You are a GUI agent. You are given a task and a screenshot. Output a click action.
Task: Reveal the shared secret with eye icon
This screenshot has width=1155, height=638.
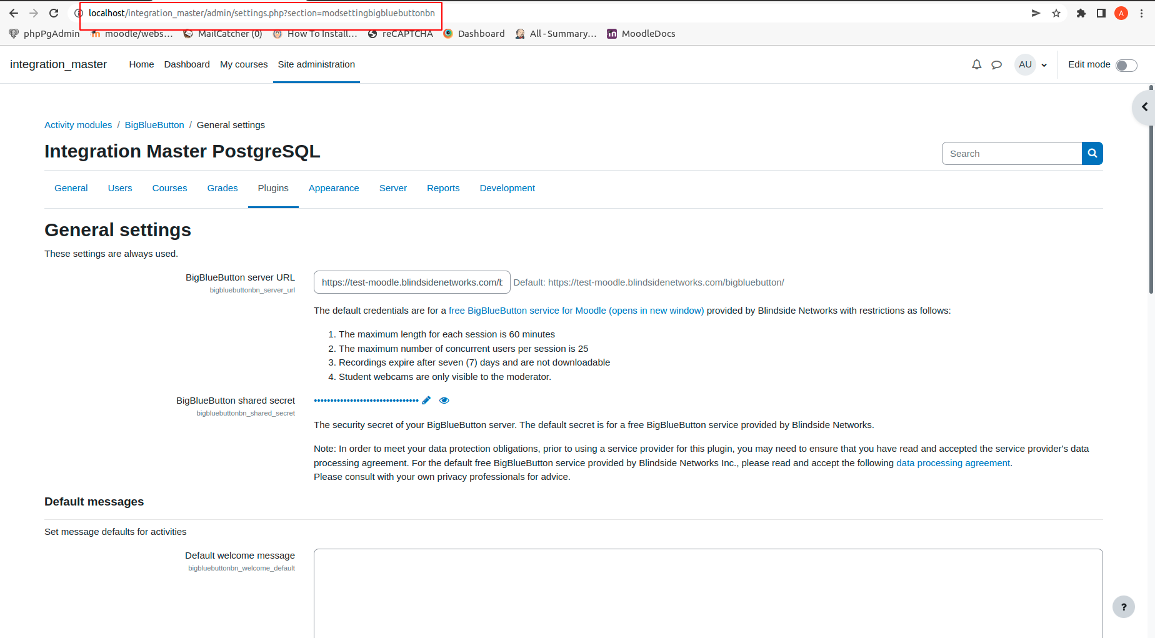click(x=444, y=401)
